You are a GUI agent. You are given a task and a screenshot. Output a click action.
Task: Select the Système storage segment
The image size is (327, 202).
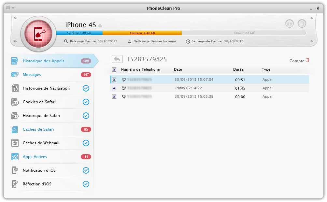tap(79, 33)
